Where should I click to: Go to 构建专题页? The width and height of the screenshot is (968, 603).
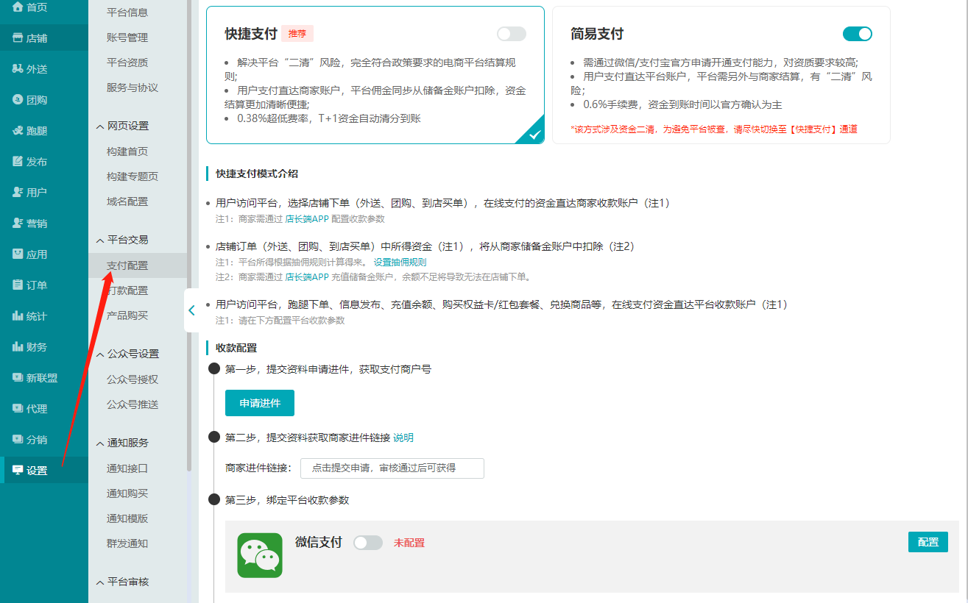(133, 176)
